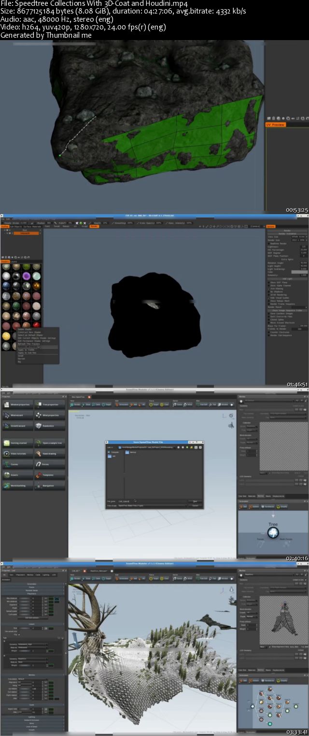This screenshot has height=736, width=309.
Task: Open the 1912 x 1036 render size dropdown
Action: [299, 240]
